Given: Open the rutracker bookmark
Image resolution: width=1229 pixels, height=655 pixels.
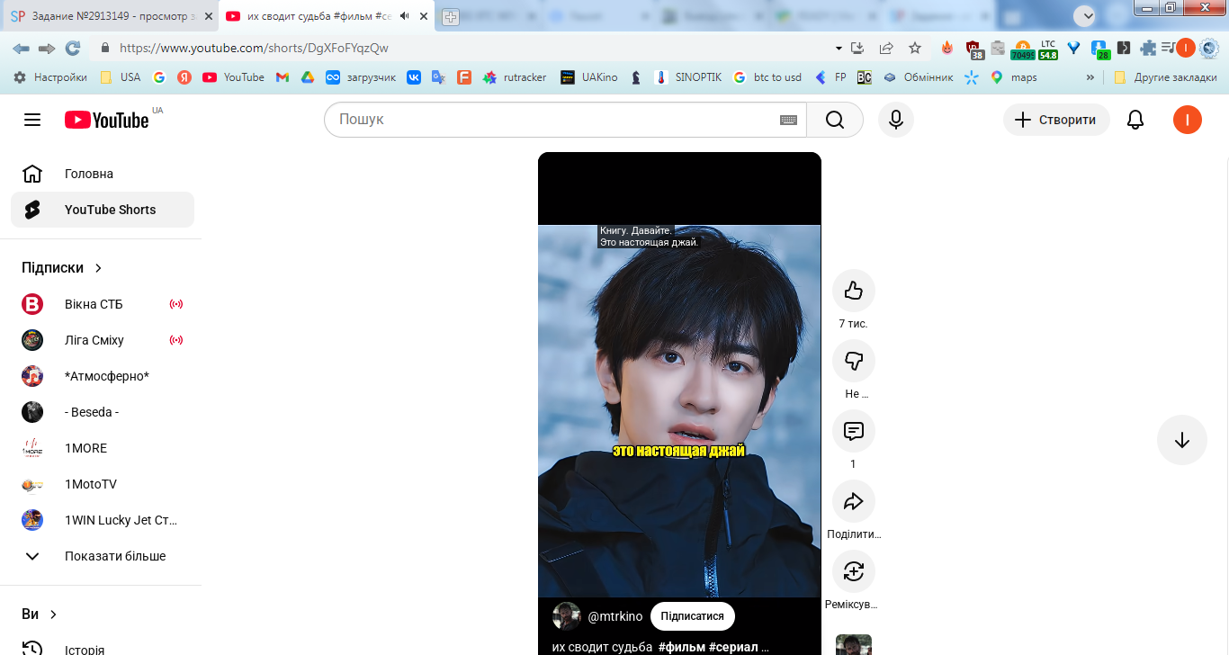Looking at the screenshot, I should pyautogui.click(x=515, y=77).
